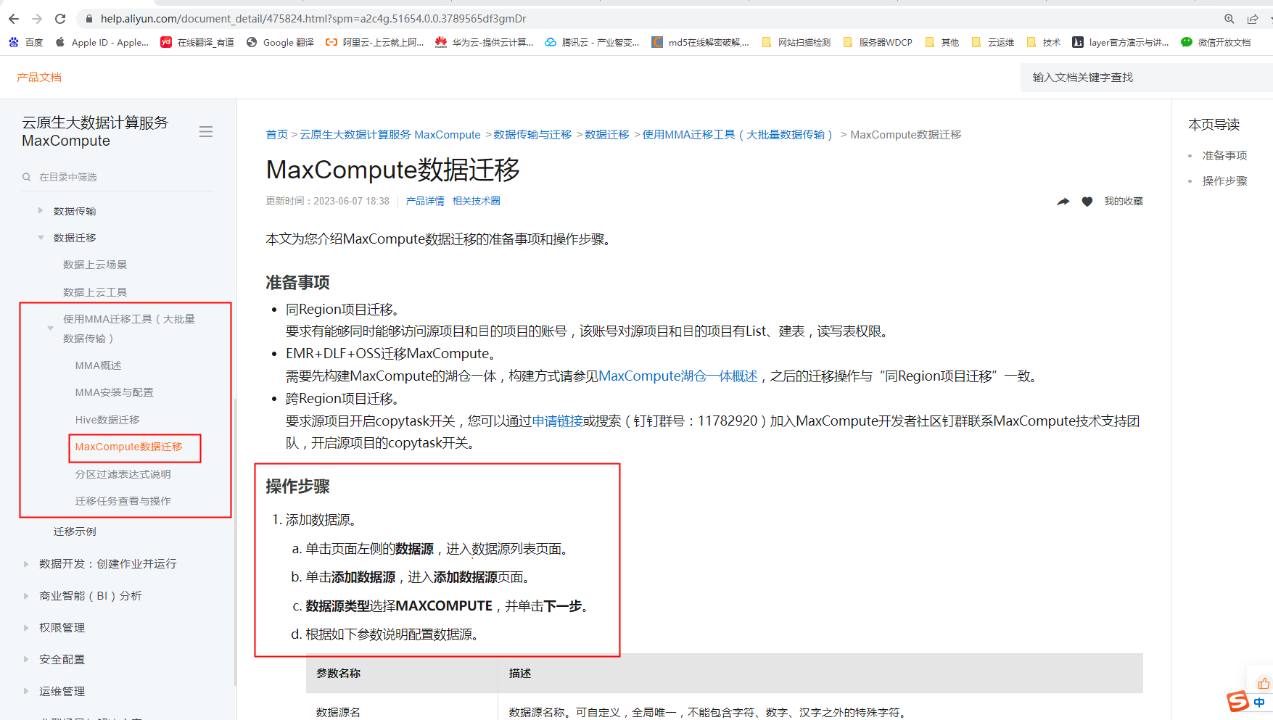
Task: Open the 微信开放文档 bookmark
Action: (1216, 43)
